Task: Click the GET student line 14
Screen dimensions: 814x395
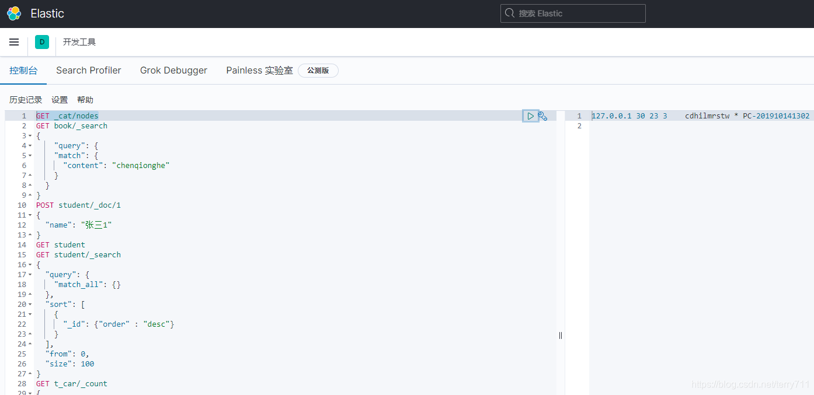Action: pos(61,245)
